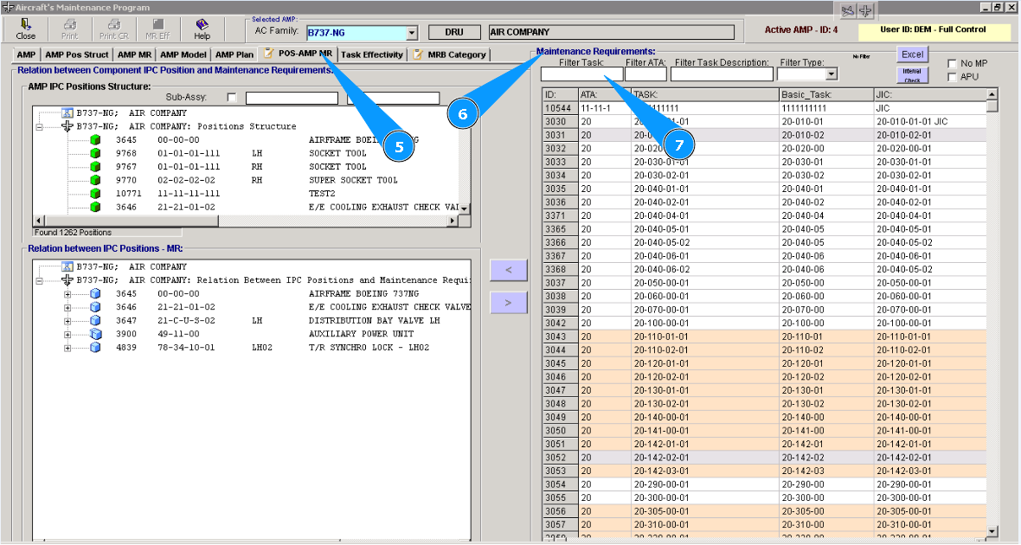Enable the No MP checkbox

point(953,64)
